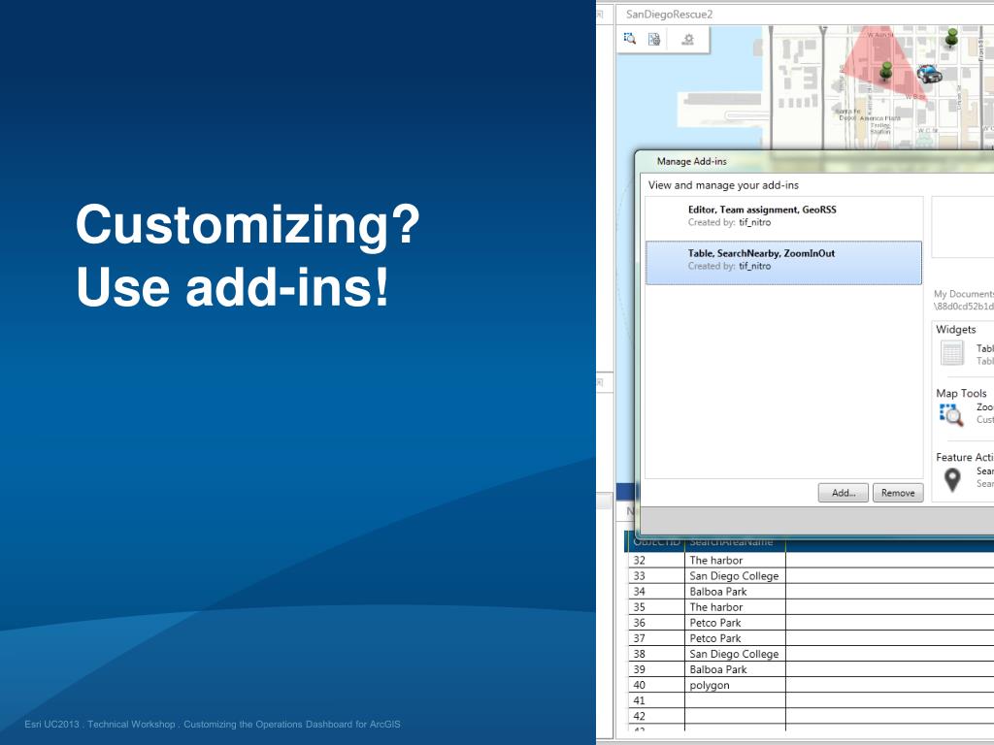Image resolution: width=994 pixels, height=745 pixels.
Task: Click the map pin icon under Feature Actions
Action: [952, 479]
